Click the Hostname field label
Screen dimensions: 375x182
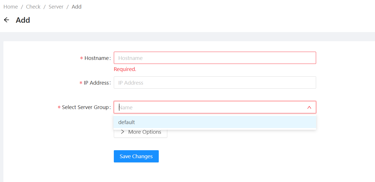click(x=97, y=58)
